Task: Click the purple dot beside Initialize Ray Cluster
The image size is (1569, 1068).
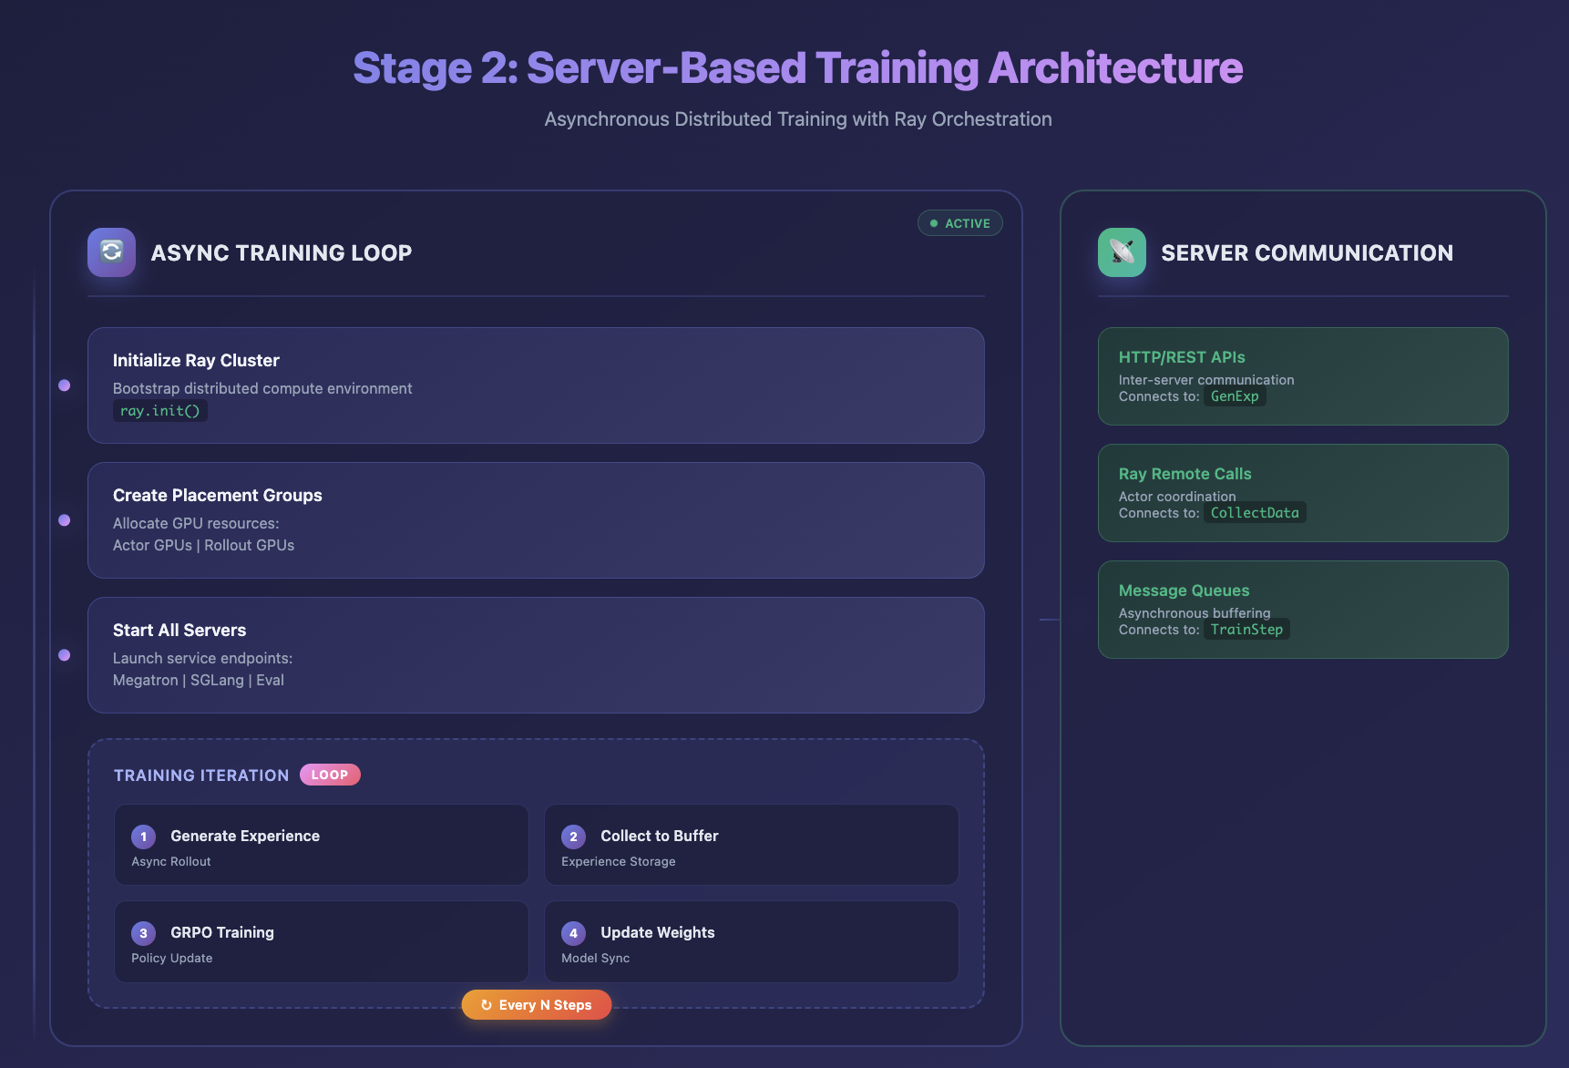Action: pyautogui.click(x=65, y=385)
